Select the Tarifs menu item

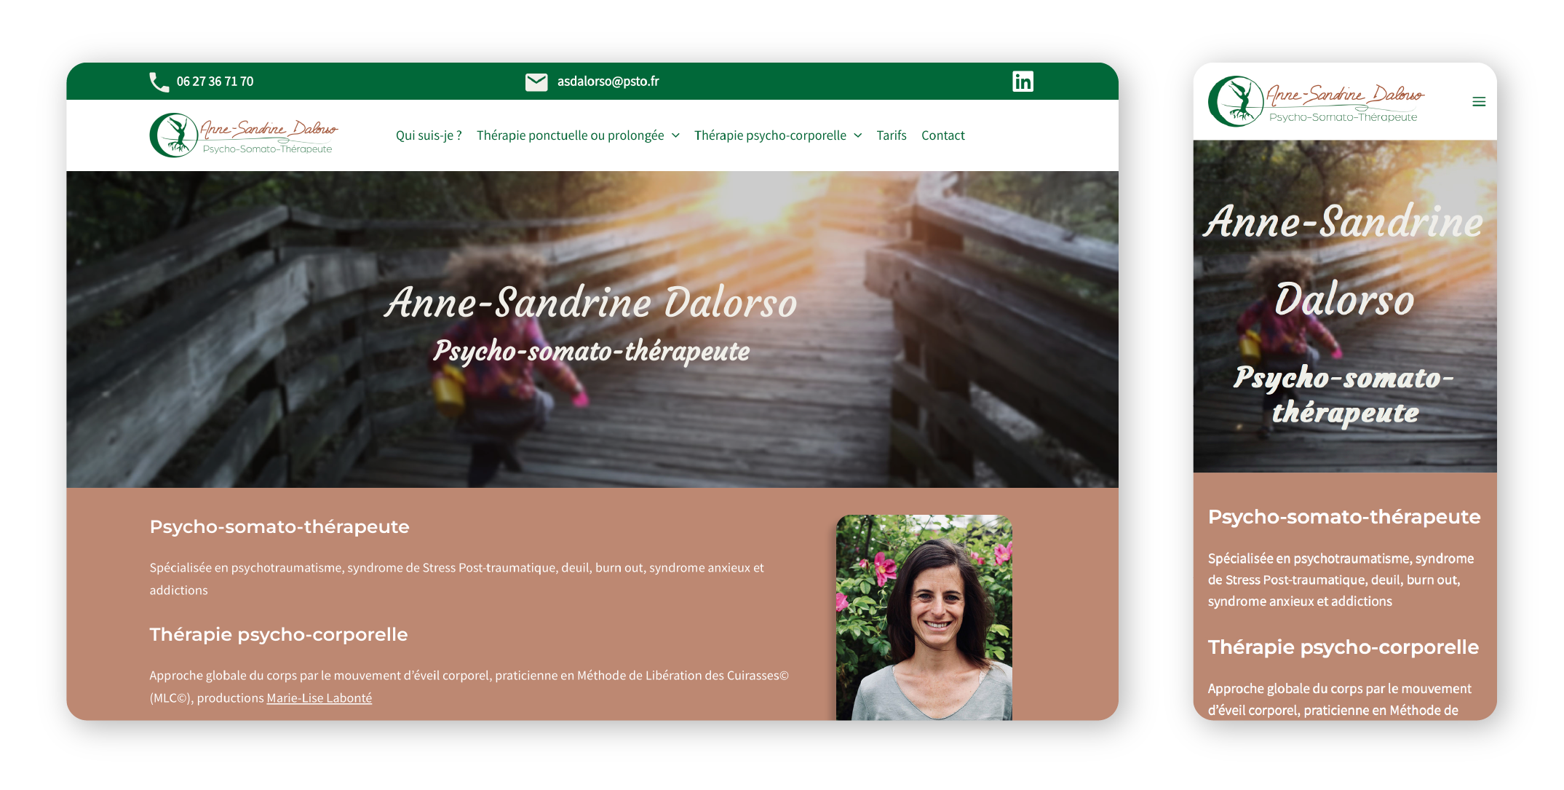point(892,135)
